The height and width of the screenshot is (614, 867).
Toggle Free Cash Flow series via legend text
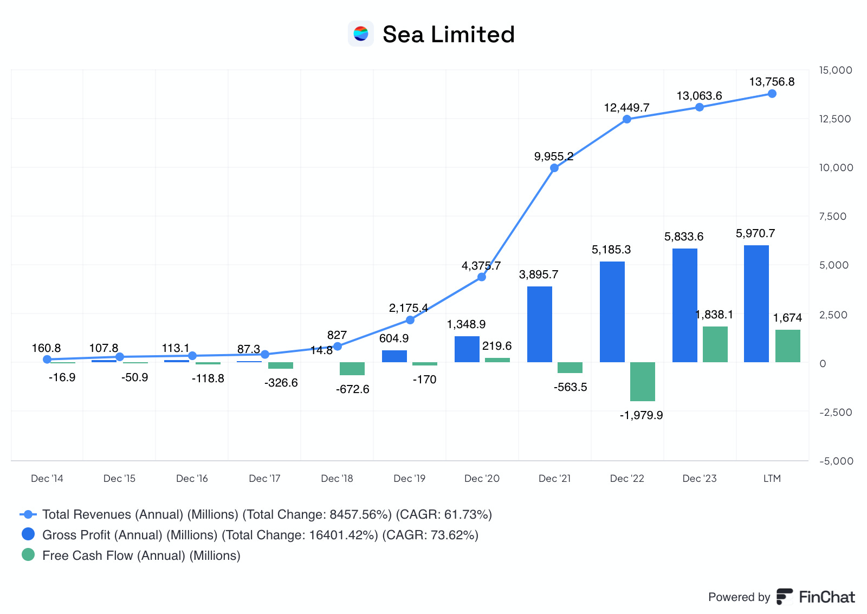[x=141, y=556]
